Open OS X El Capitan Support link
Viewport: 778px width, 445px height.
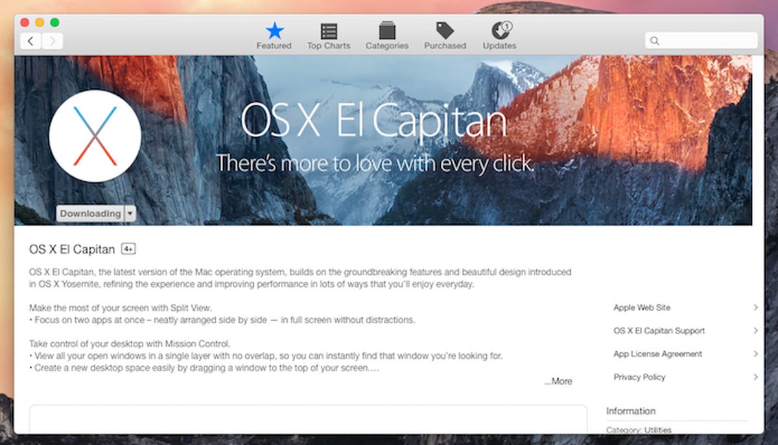pos(659,331)
